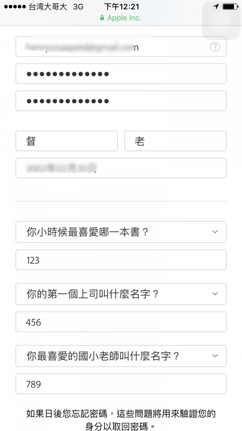Open the 你的第一個上司叫什麼名字 question dropdown
The width and height of the screenshot is (242, 431).
121,294
